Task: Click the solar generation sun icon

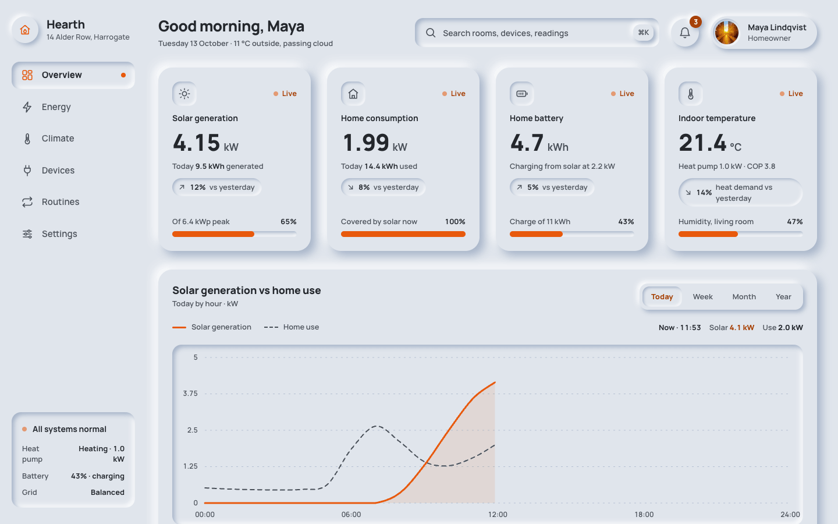Action: (184, 94)
